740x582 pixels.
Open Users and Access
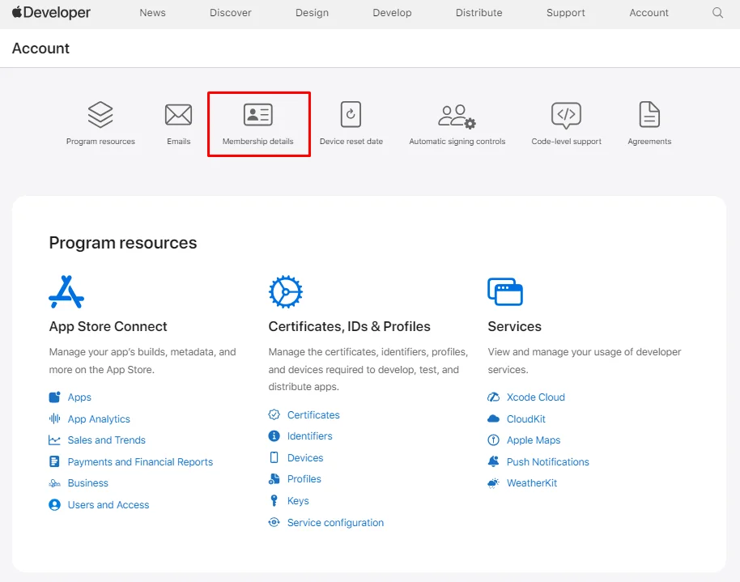[107, 504]
